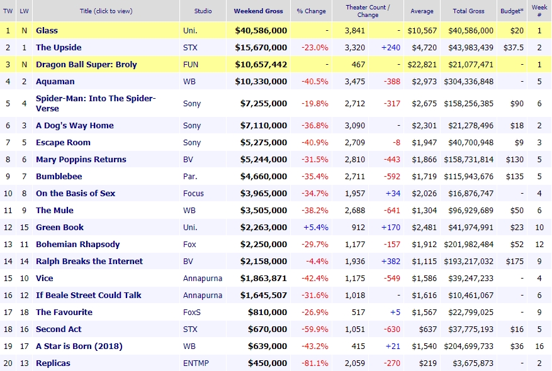Image resolution: width=552 pixels, height=371 pixels.
Task: Sort by the Total Gross header
Action: 468,11
